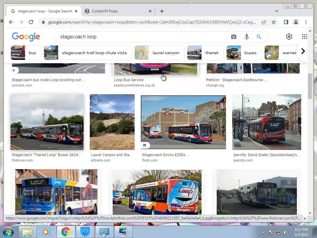Image resolution: width=317 pixels, height=238 pixels.
Task: Open Action Center flag tray icon
Action: pyautogui.click(x=271, y=232)
